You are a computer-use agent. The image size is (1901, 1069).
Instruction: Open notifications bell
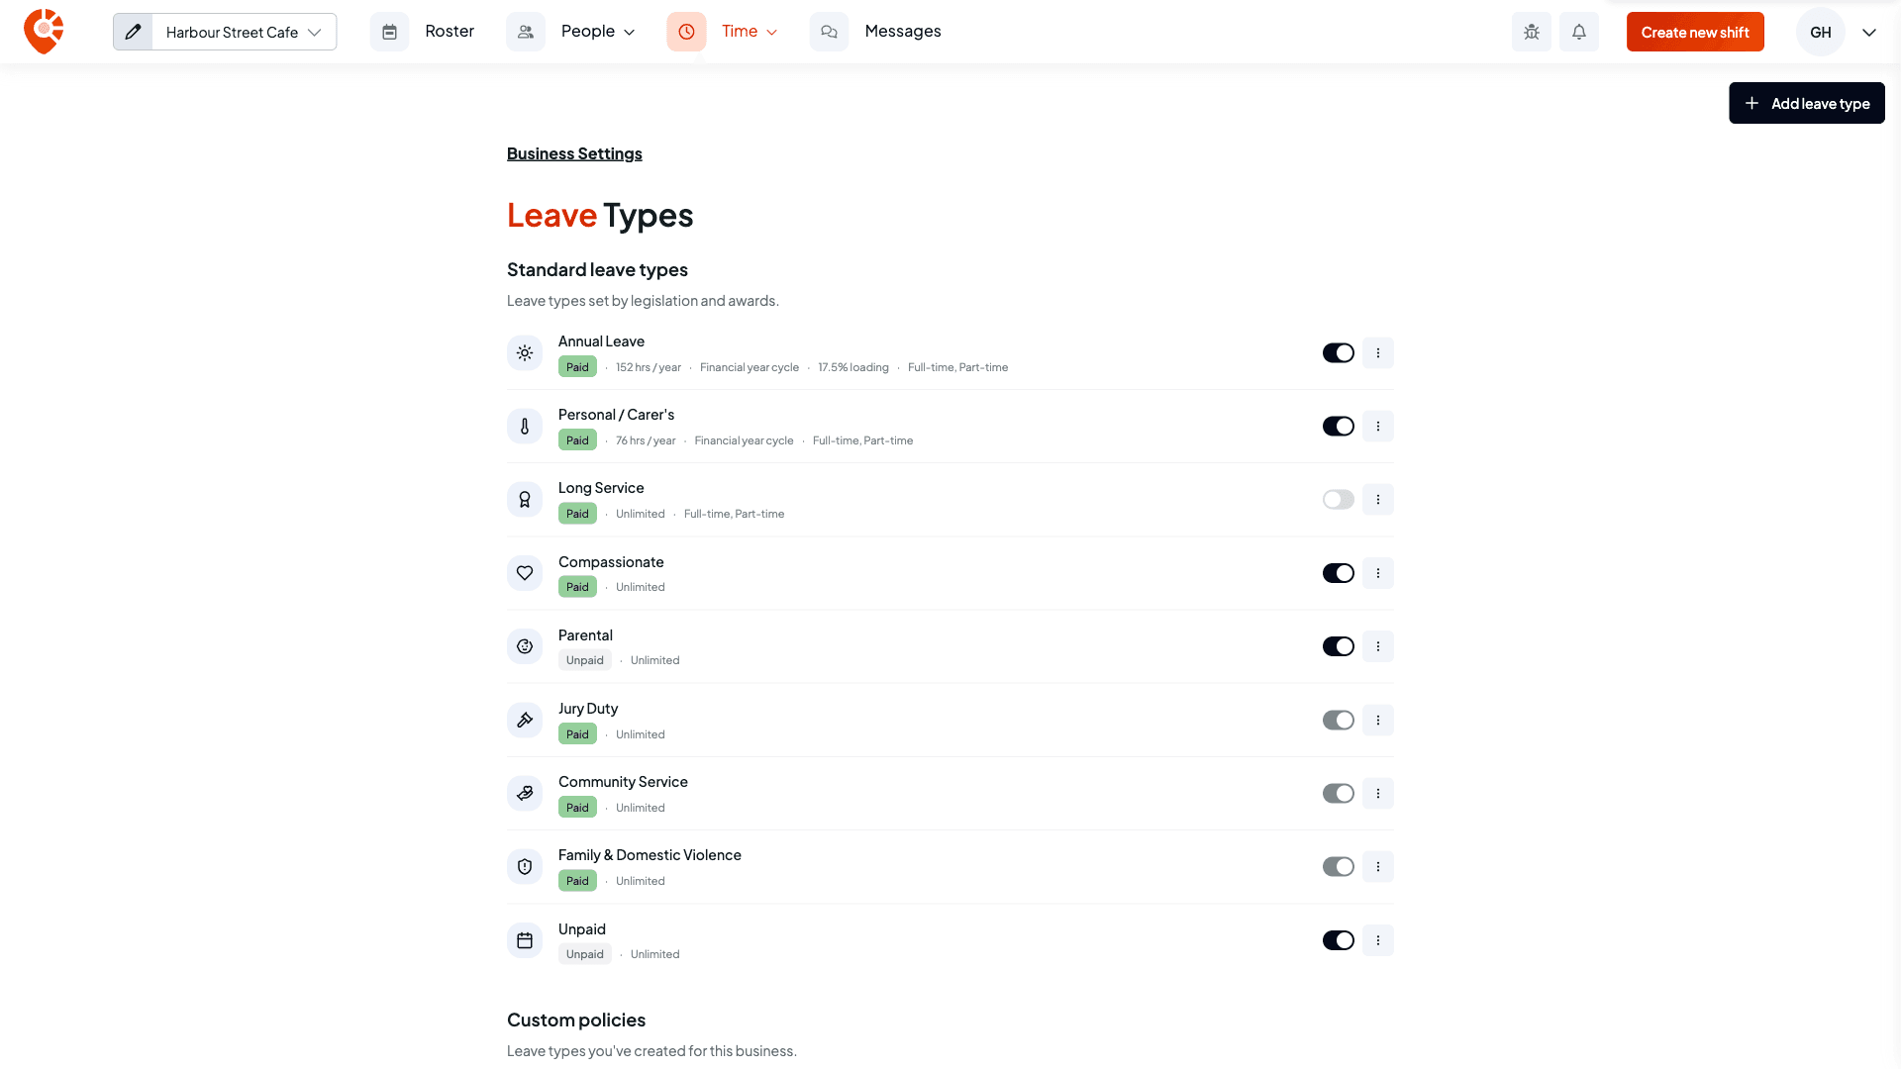1579,32
